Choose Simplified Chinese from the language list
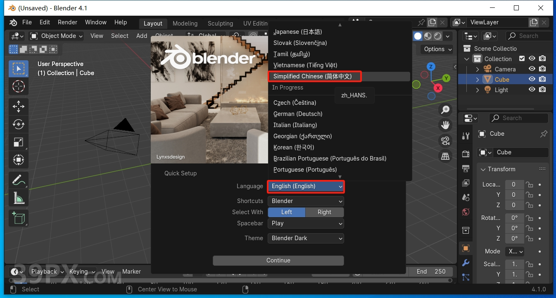Screen dimensions: 556x298 tap(315, 76)
